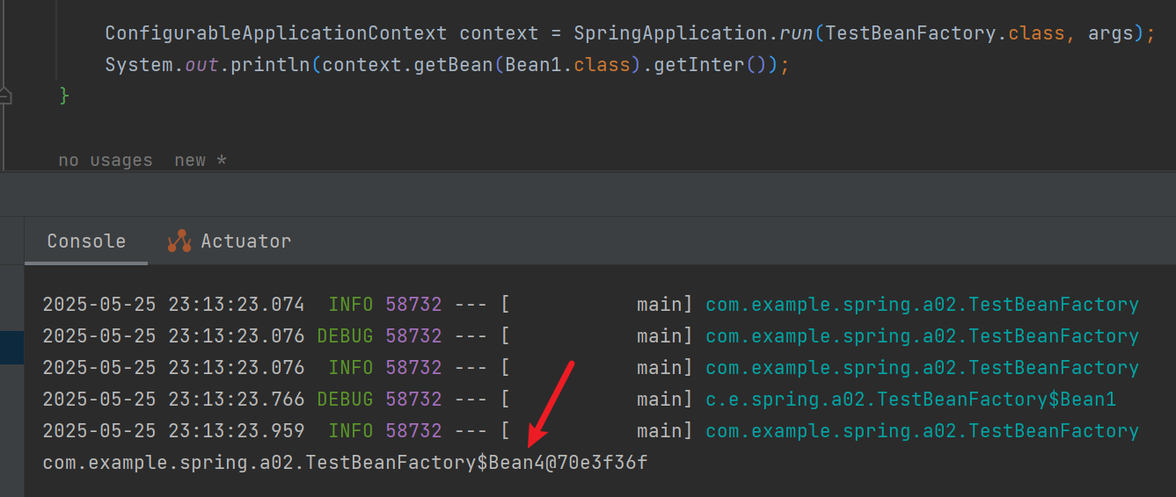Open TestBeanFactory link at 23:13:23.076 DEBUG line
This screenshot has width=1176, height=497.
922,336
